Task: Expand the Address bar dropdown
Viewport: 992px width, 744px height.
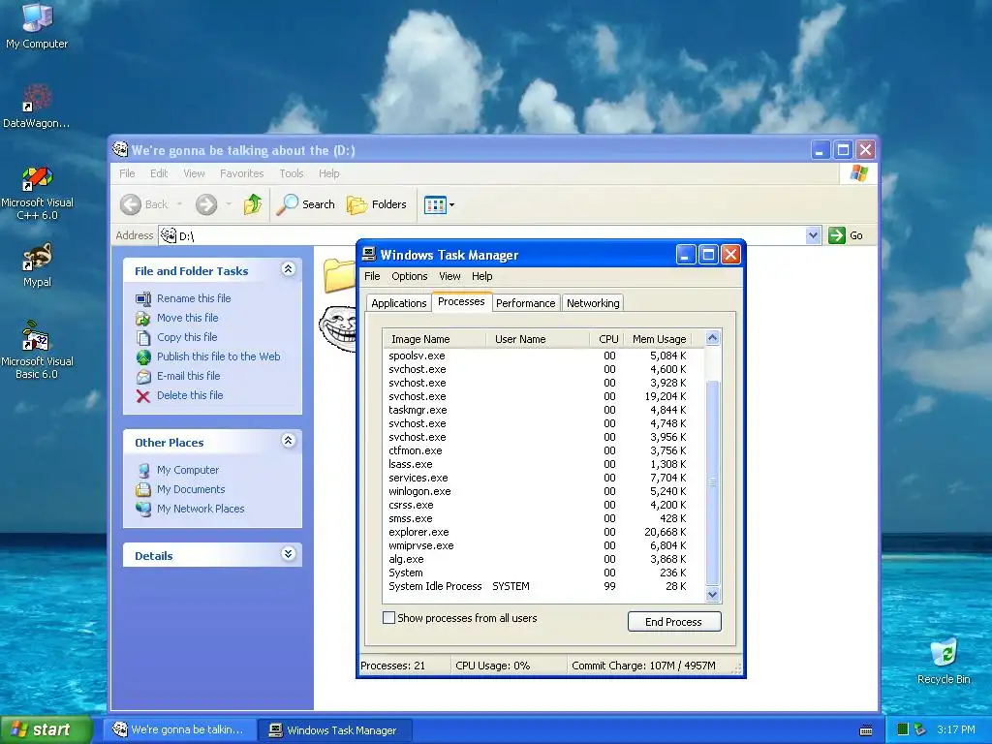Action: (x=813, y=235)
